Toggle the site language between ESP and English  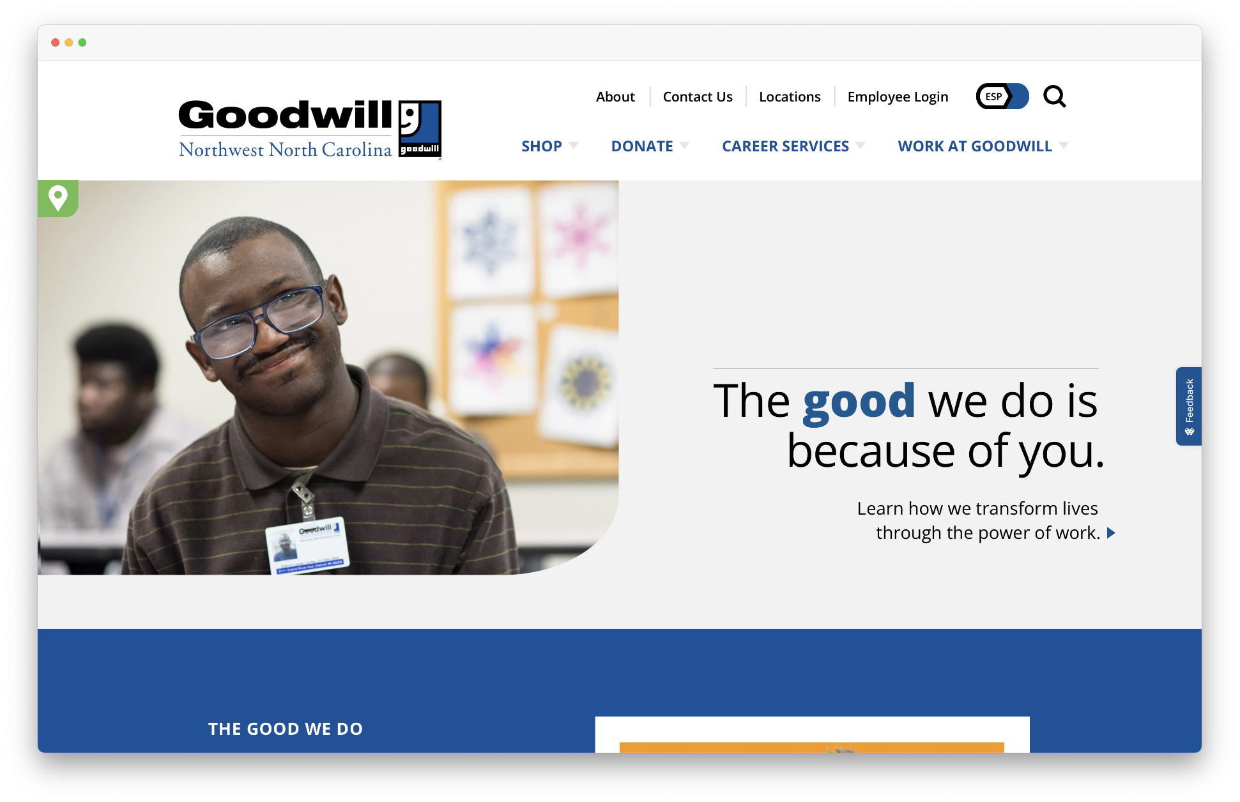coord(1000,96)
